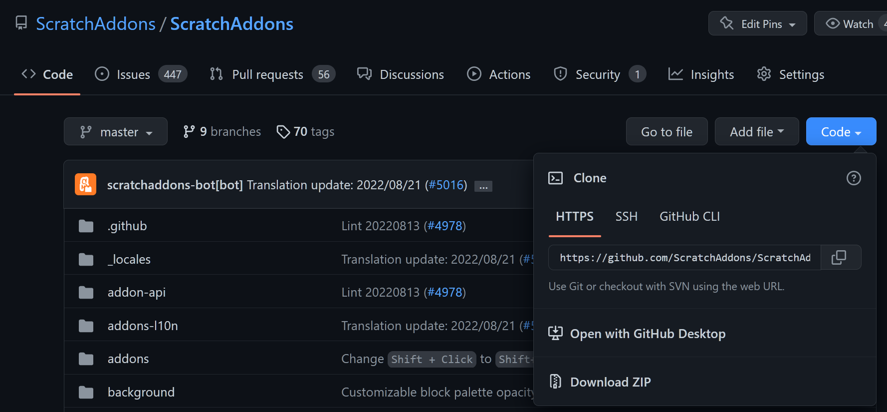Navigate to the Security tab
This screenshot has height=412, width=887.
[x=598, y=74]
